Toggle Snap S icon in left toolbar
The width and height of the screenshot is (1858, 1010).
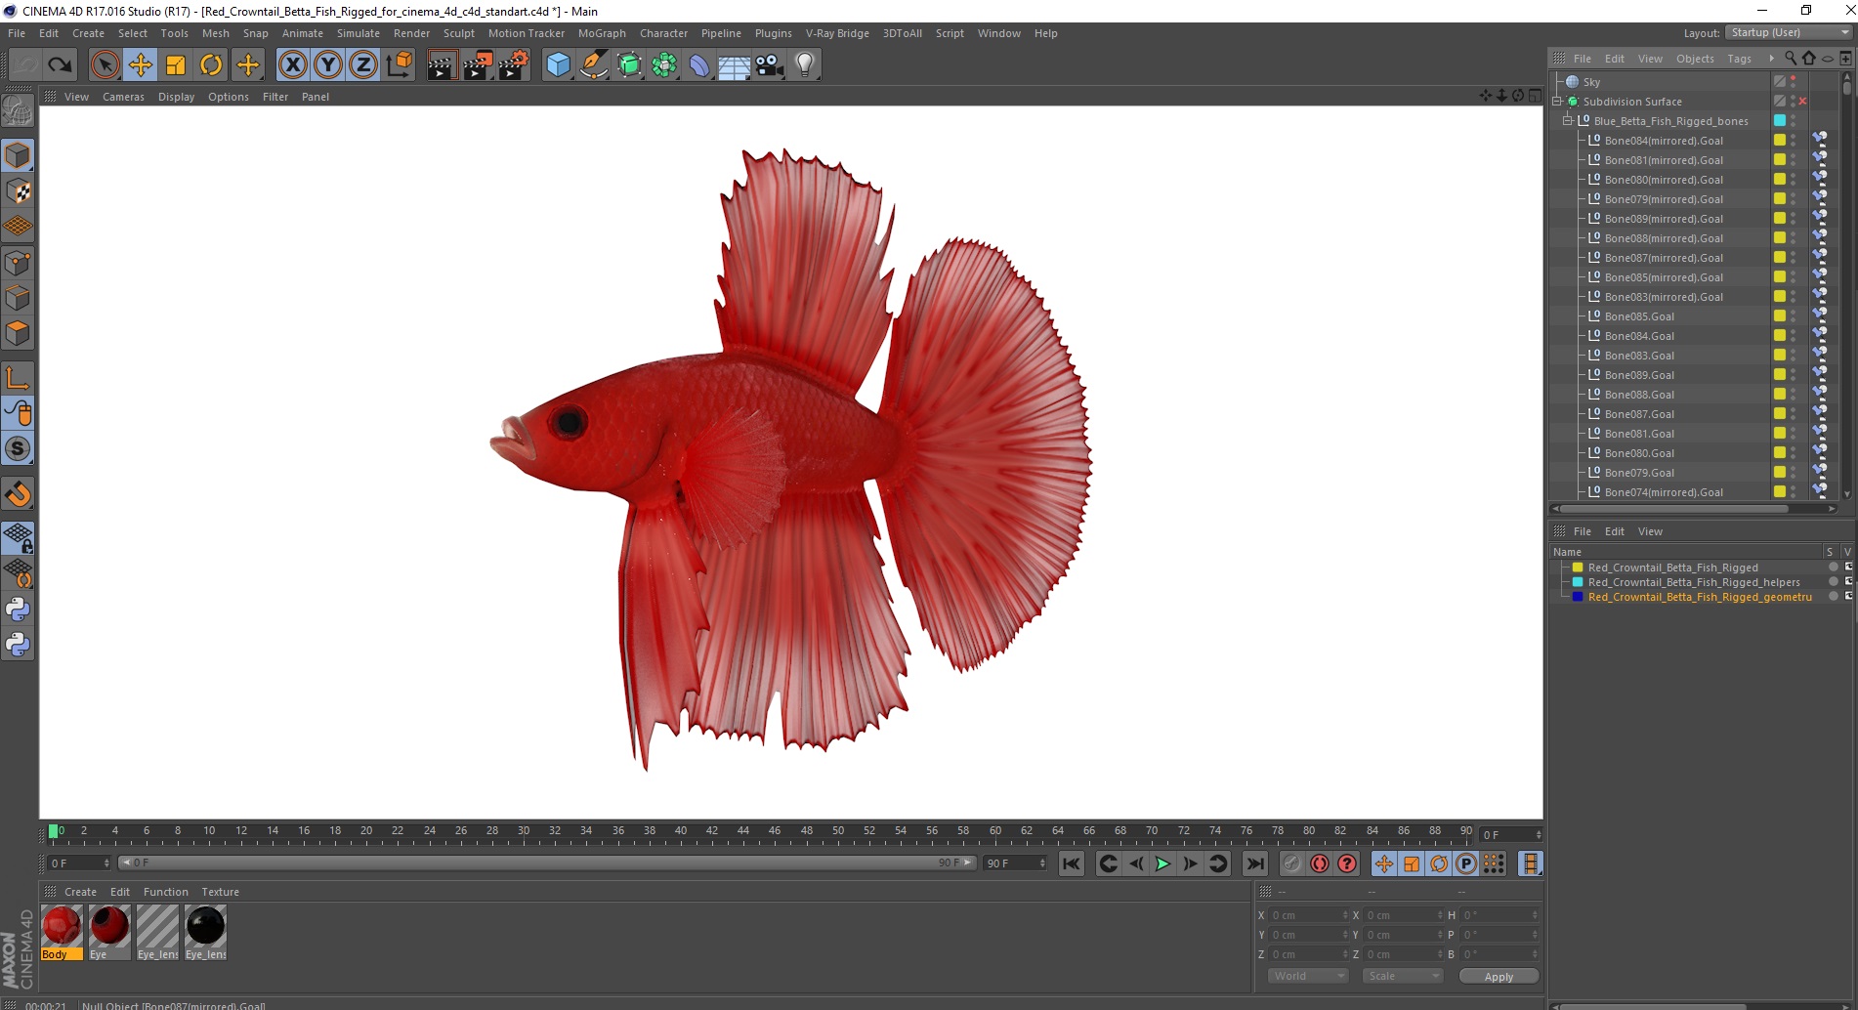pos(18,449)
